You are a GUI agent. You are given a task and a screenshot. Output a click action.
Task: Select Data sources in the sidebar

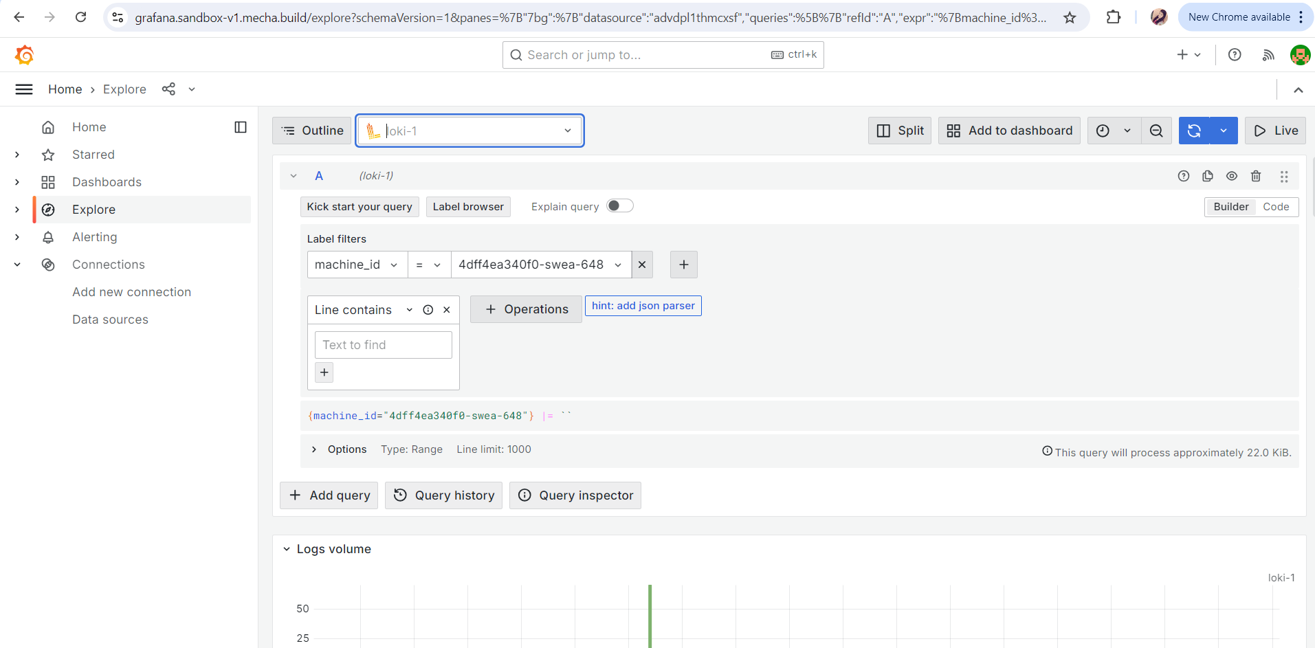pyautogui.click(x=110, y=320)
